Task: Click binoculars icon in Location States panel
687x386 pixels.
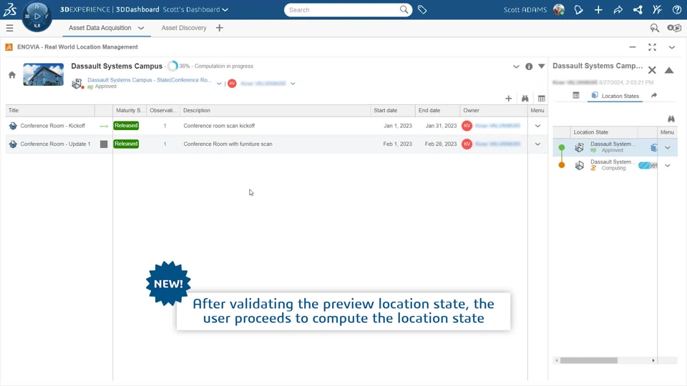Action: 671,119
